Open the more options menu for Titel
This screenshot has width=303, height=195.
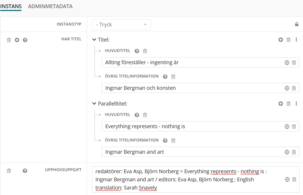[296, 40]
